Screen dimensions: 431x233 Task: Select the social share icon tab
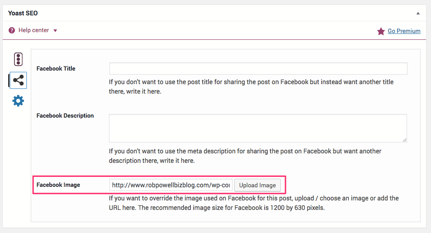pyautogui.click(x=18, y=81)
